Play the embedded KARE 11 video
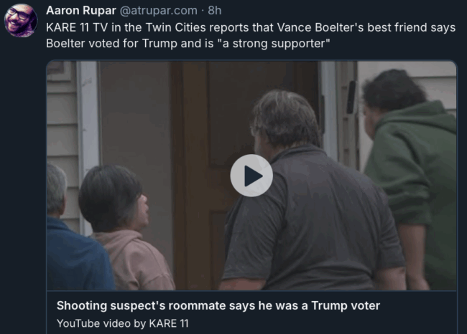This screenshot has width=467, height=334. click(x=251, y=176)
